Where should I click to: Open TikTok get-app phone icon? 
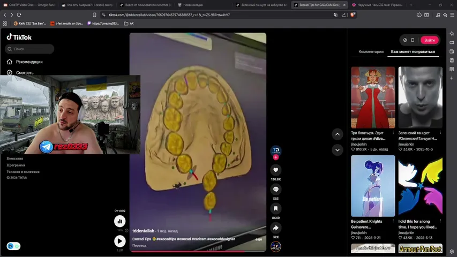(x=413, y=40)
